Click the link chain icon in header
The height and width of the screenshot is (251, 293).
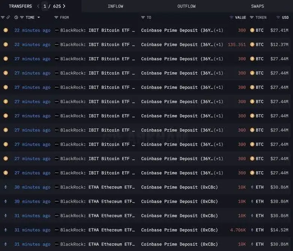8,17
